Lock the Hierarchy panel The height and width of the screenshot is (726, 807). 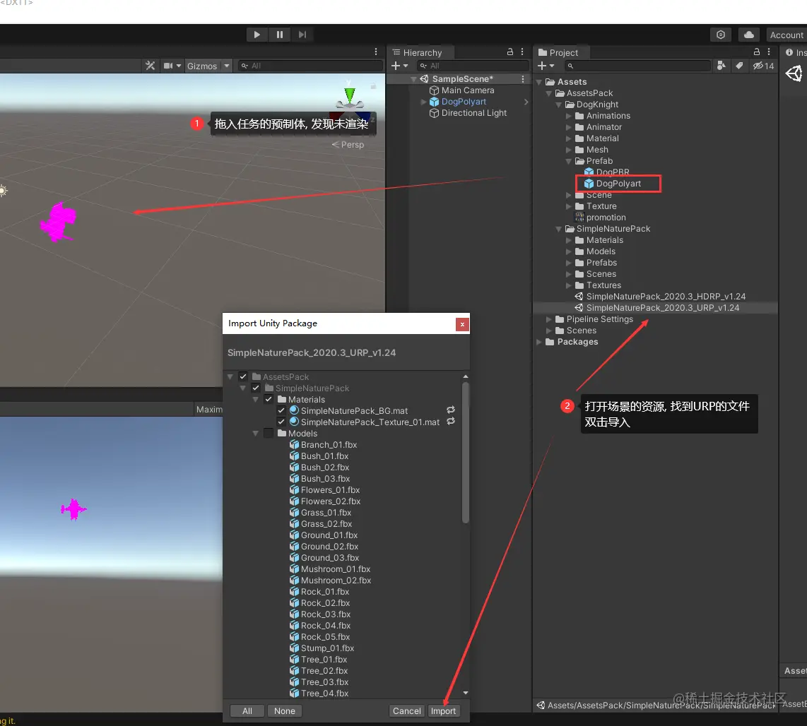pos(510,52)
